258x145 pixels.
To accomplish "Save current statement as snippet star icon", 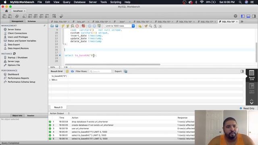I will (140, 26).
